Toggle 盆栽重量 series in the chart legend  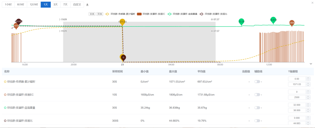pos(182,14)
